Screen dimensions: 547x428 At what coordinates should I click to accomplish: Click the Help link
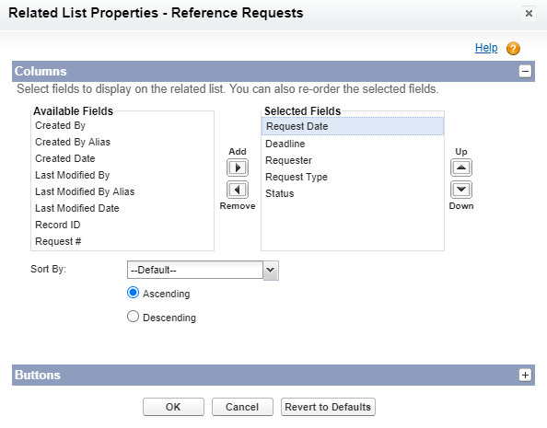486,48
